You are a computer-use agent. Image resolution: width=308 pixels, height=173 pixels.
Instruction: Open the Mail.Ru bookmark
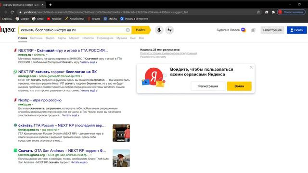(110, 19)
